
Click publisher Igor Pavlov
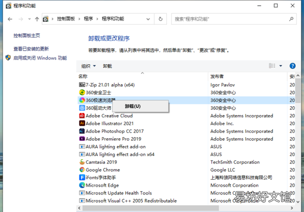(x=223, y=85)
